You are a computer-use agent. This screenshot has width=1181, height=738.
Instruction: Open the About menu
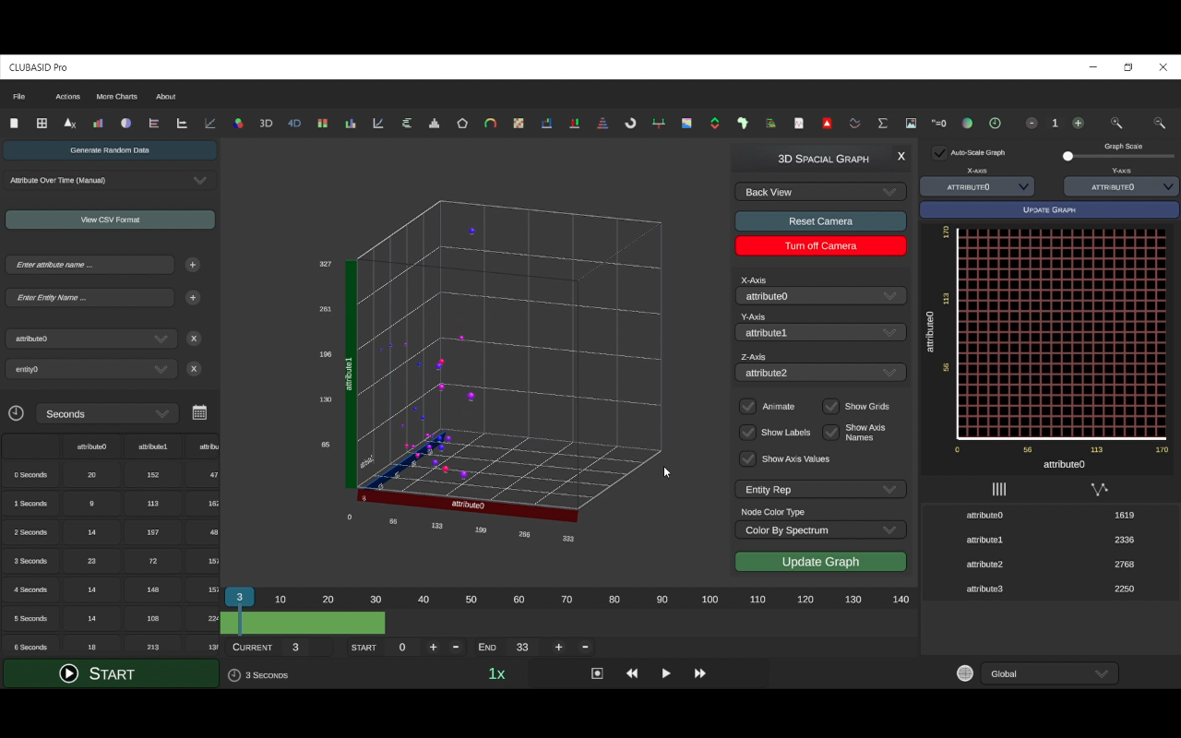(165, 96)
